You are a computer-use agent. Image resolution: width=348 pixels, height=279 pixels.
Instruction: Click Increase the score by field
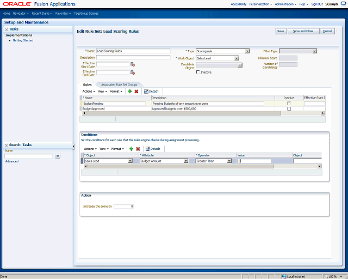[x=123, y=206]
